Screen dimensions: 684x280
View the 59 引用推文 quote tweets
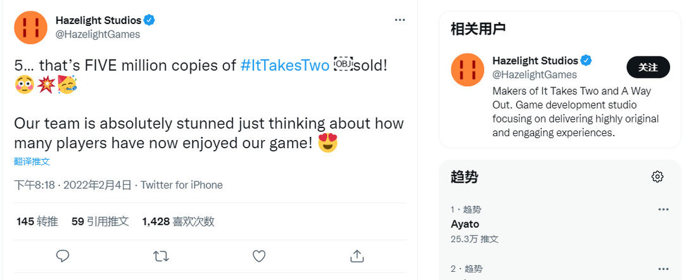tap(100, 222)
